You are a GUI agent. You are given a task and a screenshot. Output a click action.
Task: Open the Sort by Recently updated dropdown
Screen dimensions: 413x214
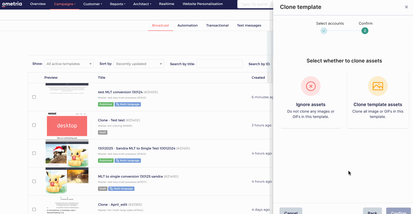coord(139,64)
